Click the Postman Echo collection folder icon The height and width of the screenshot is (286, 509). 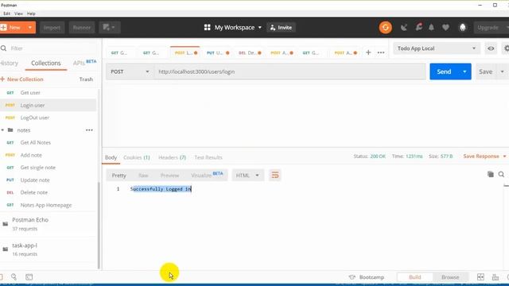[6, 224]
